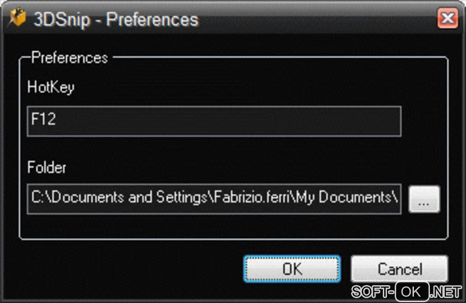
Task: Click the F12 text in the HotKey field
Action: pyautogui.click(x=44, y=120)
